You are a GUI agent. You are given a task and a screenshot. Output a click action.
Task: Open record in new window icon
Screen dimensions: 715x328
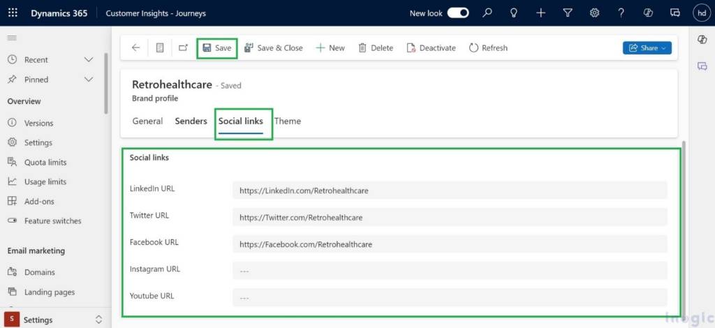(x=183, y=48)
